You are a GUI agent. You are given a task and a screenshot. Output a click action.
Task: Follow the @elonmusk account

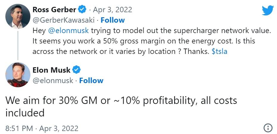coord(91,81)
